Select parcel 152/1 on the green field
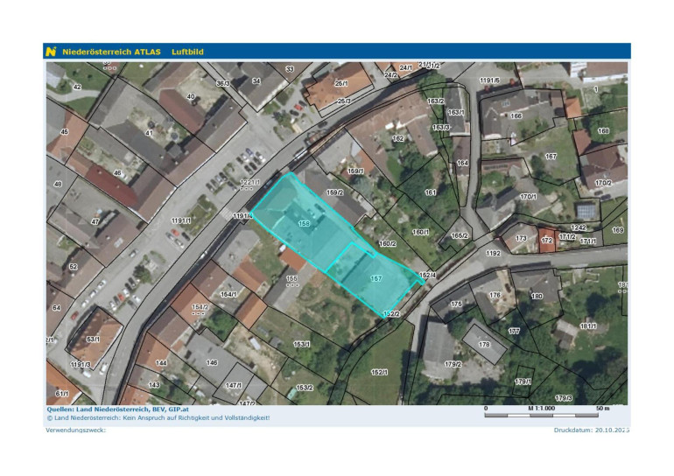The width and height of the screenshot is (674, 476). (378, 372)
